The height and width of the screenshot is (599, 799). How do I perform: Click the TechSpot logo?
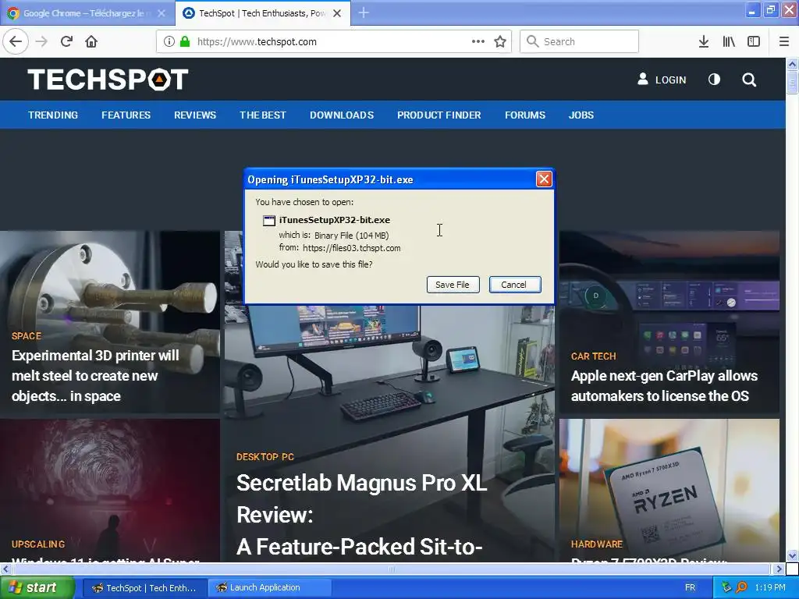(108, 80)
